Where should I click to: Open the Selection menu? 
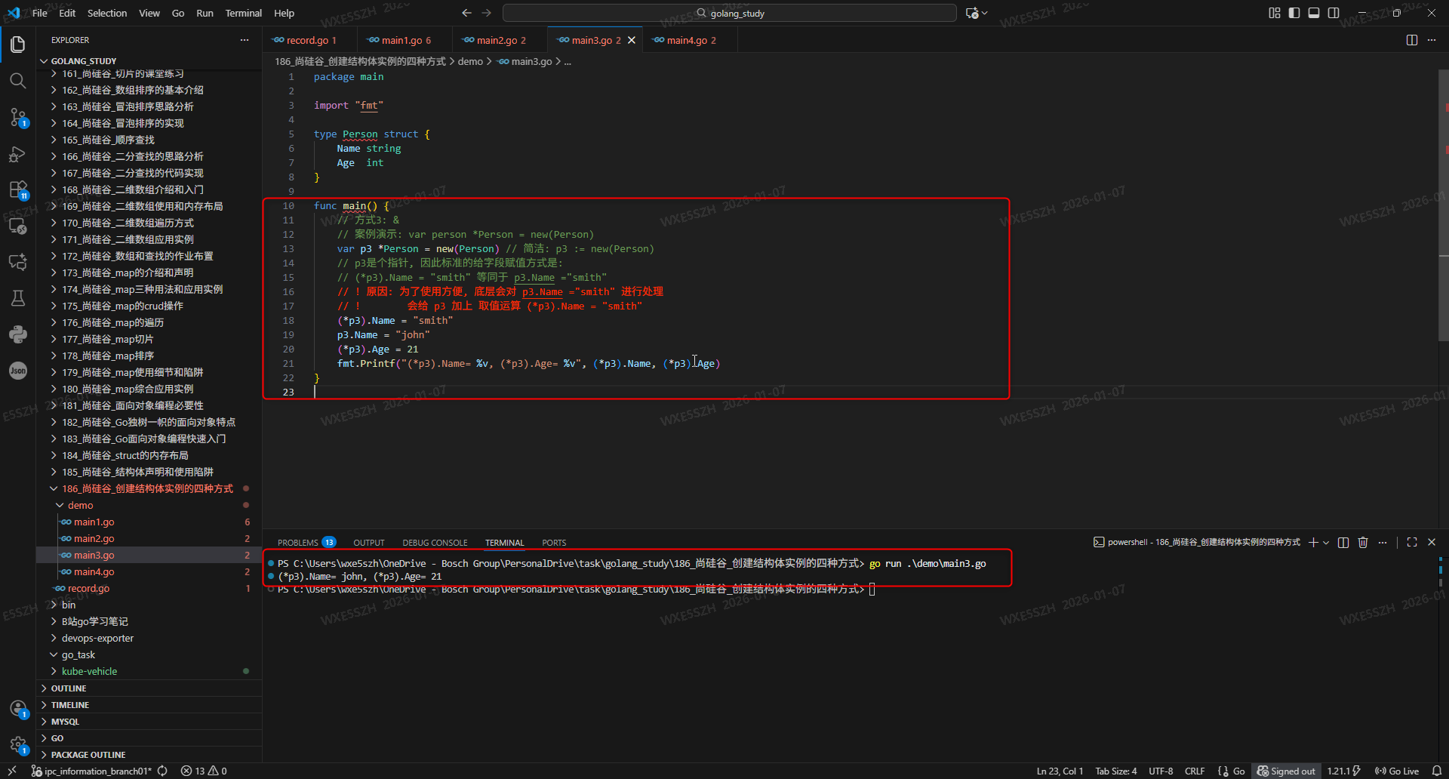107,13
